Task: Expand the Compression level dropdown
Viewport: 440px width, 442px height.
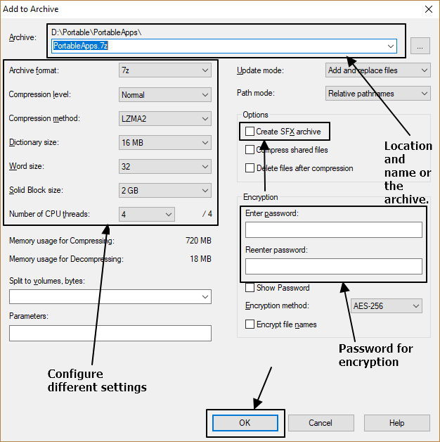Action: (165, 95)
